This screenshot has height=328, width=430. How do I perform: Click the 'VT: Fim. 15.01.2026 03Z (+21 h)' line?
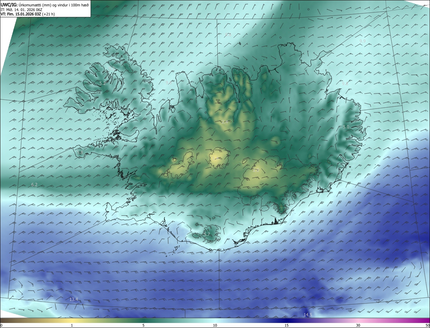tap(28, 14)
